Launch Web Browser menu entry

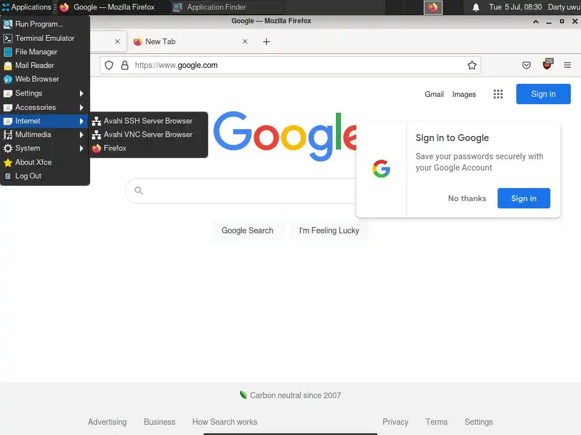coord(45,79)
